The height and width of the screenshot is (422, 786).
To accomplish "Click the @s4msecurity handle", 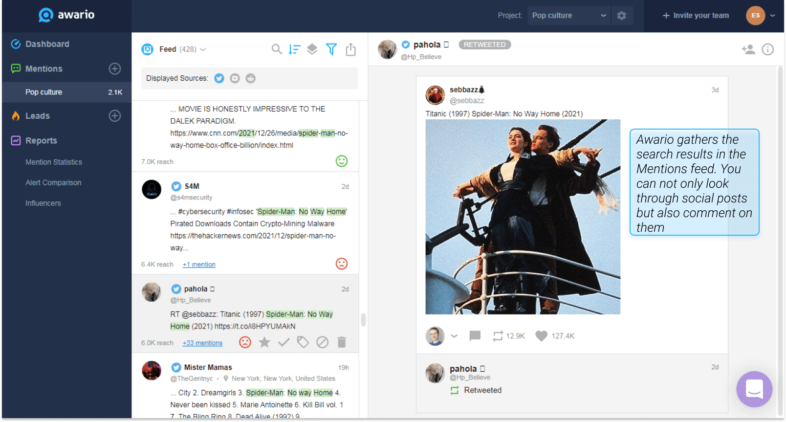I will pos(191,198).
